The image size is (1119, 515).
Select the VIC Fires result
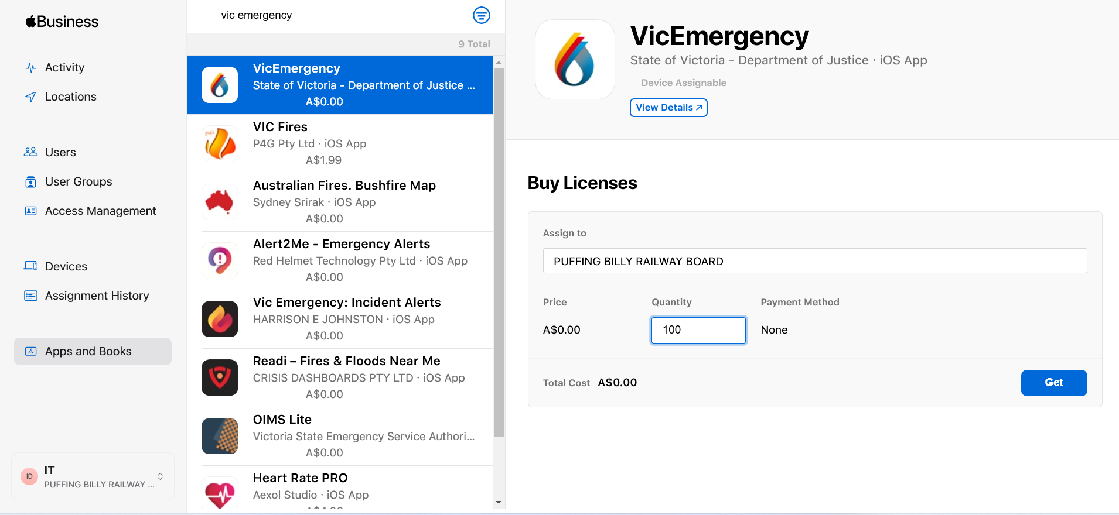[340, 143]
